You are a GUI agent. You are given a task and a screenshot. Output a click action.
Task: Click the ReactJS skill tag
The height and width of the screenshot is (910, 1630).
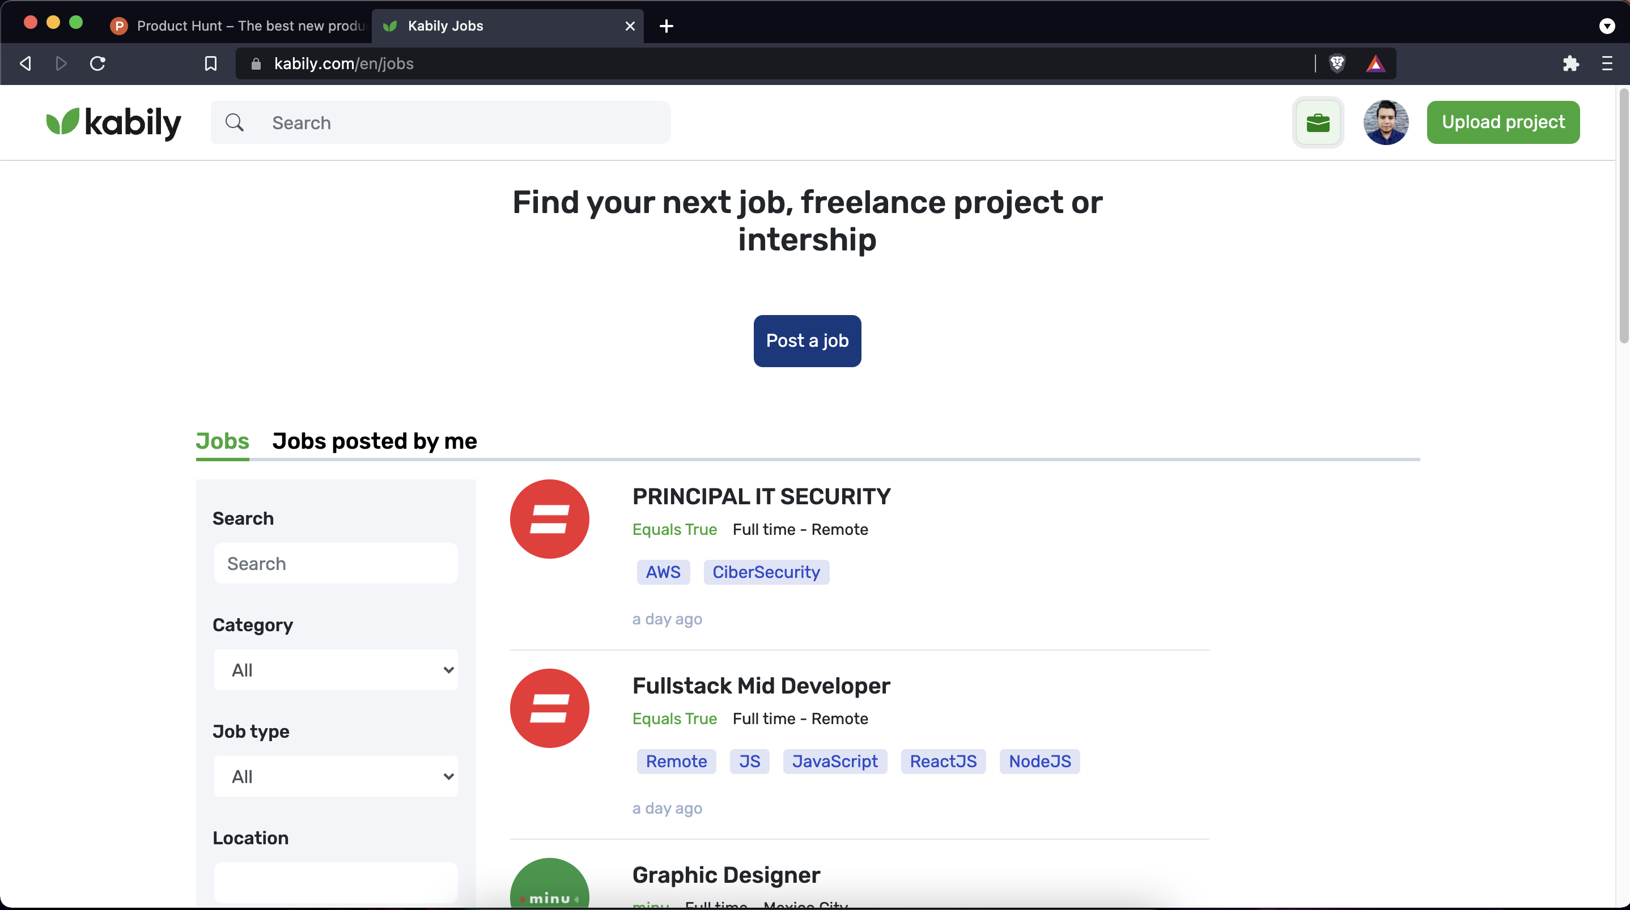click(x=943, y=762)
